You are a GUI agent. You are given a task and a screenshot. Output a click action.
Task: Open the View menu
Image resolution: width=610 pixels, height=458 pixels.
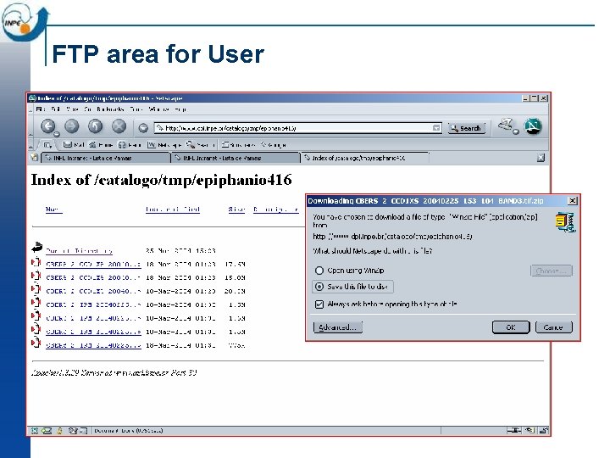[72, 109]
